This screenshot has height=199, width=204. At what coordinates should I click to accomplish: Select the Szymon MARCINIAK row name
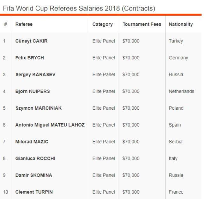tap(39, 108)
